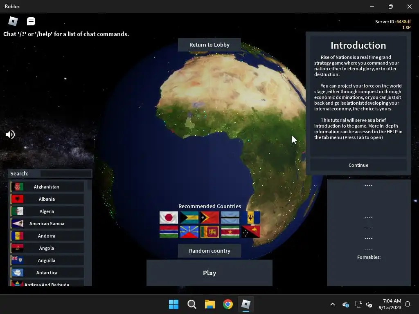Screen dimensions: 419x314
Task: Select the Papua New Guinea flag
Action: click(251, 232)
